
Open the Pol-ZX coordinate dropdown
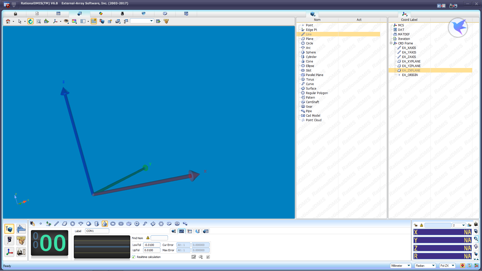point(453,265)
